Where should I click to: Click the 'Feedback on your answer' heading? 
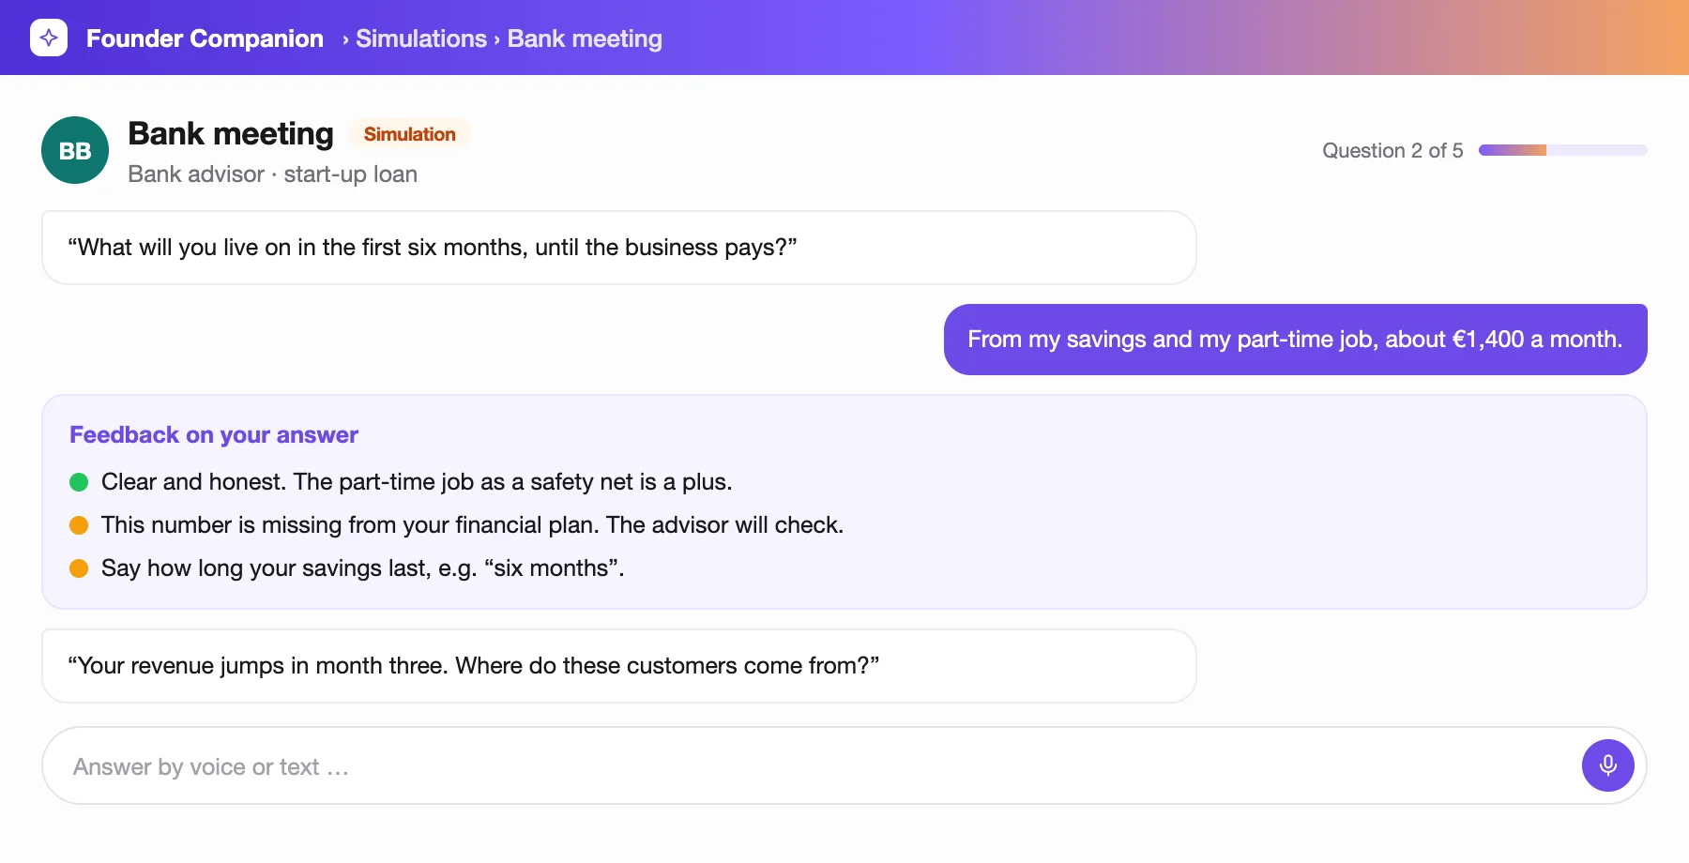point(214,435)
